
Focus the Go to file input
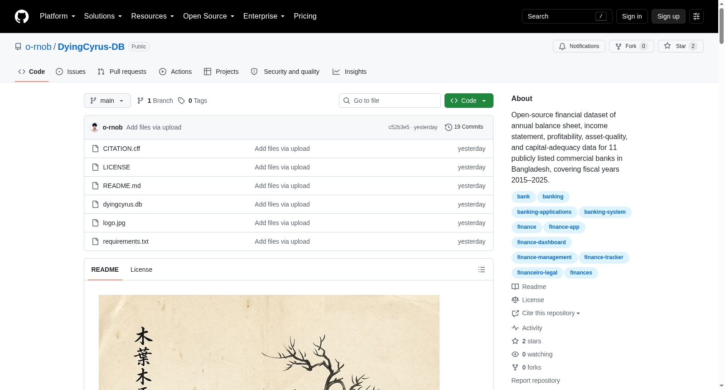tap(390, 101)
